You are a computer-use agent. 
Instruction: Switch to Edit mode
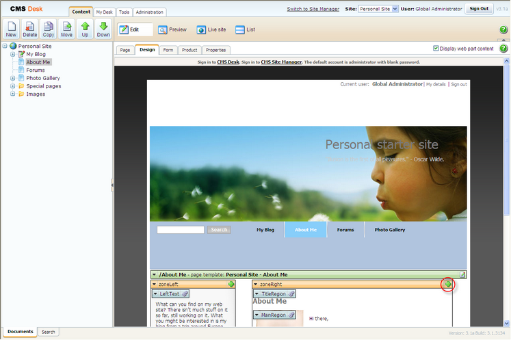pos(135,29)
